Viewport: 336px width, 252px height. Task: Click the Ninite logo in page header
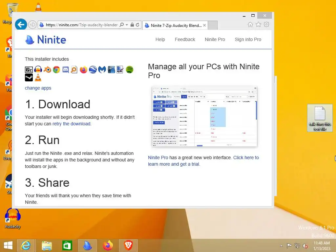click(x=46, y=40)
